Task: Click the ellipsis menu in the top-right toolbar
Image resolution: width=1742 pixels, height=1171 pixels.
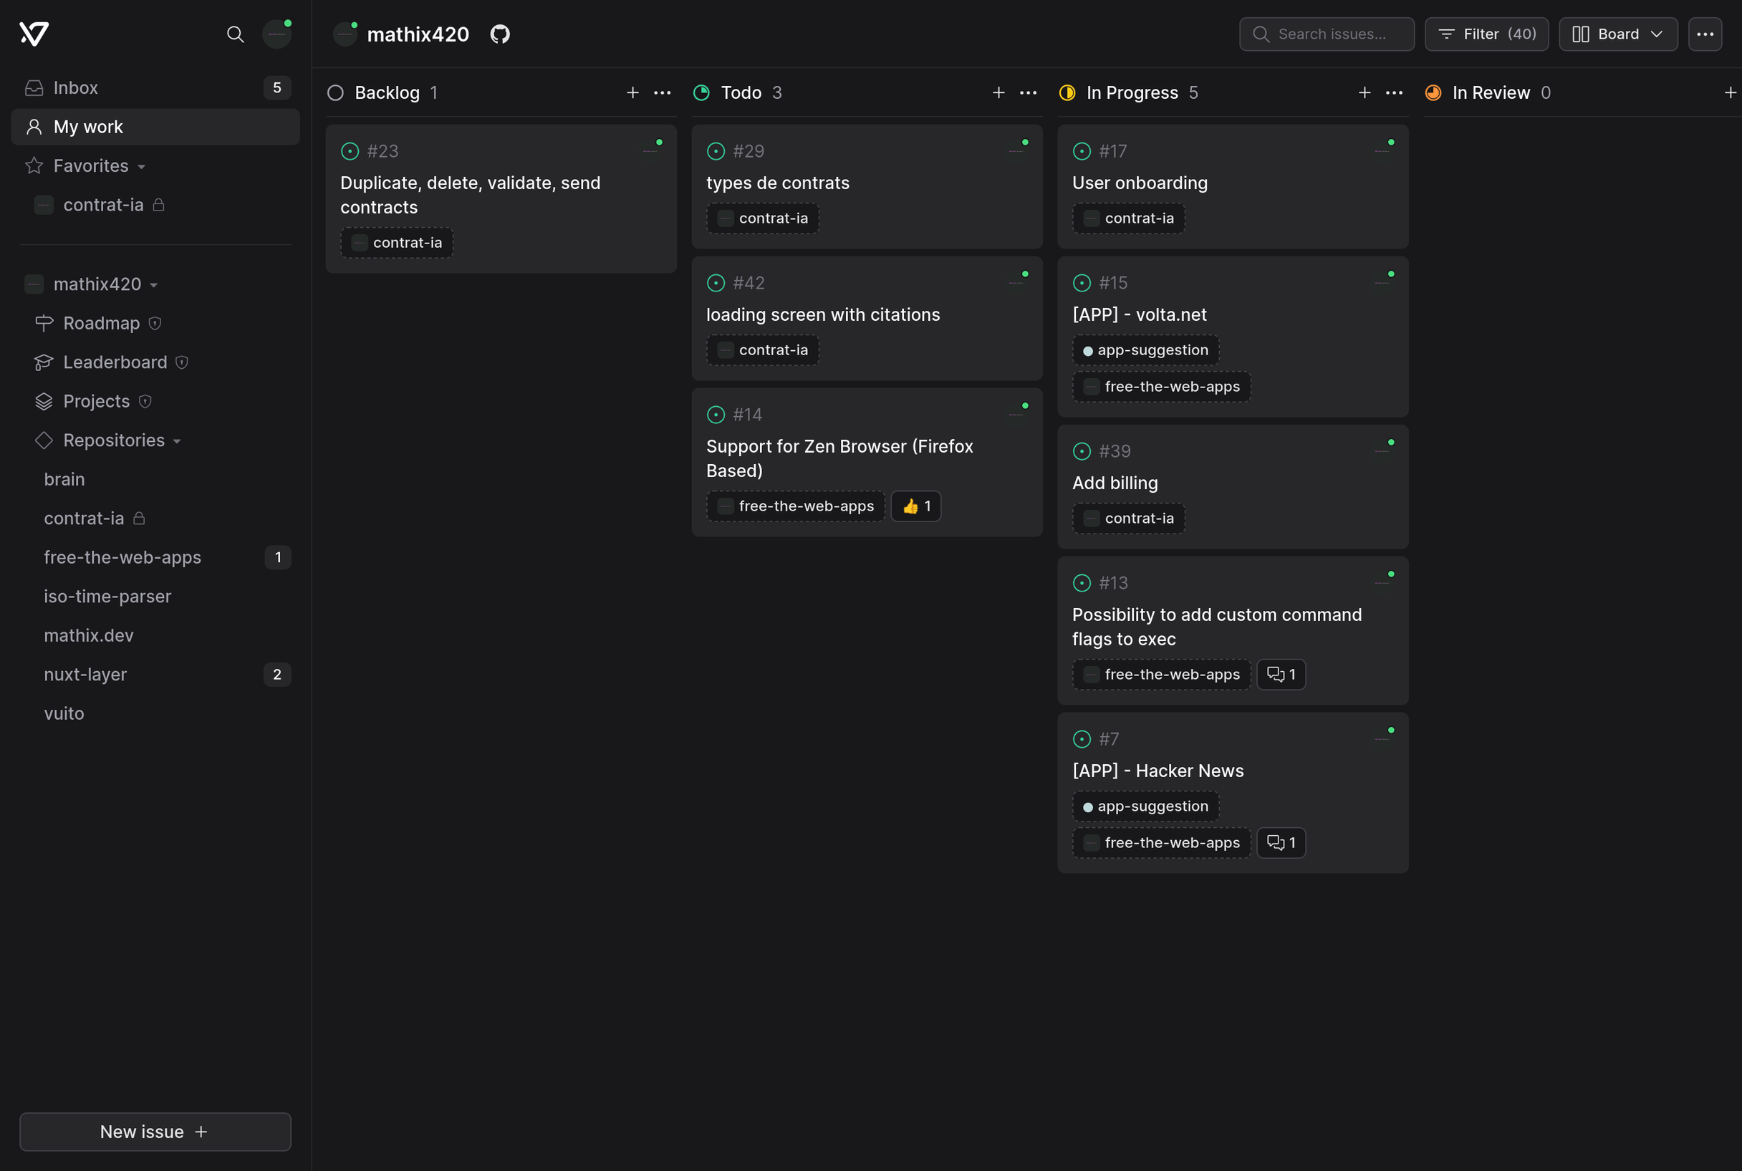Action: pos(1705,34)
